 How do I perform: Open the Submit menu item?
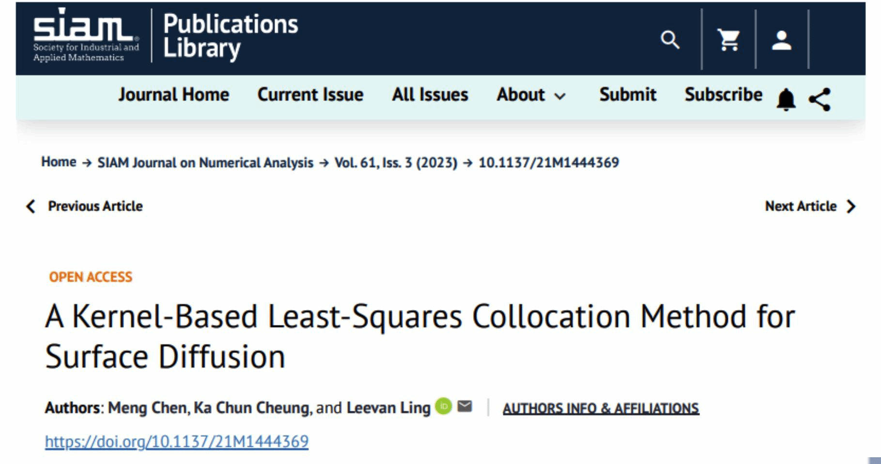click(628, 94)
